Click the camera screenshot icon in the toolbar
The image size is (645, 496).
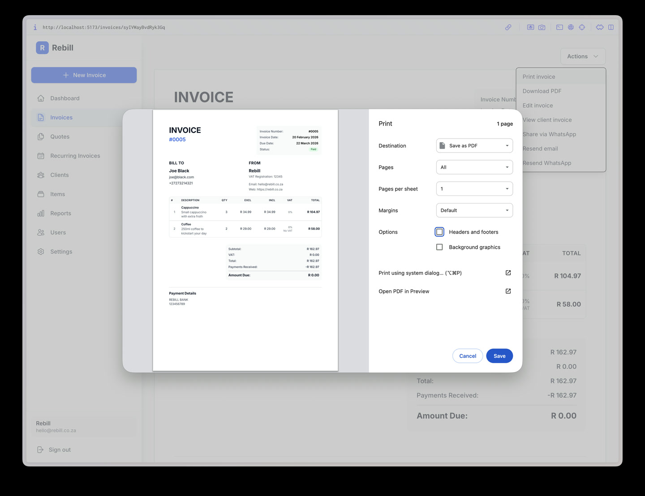[x=542, y=27]
